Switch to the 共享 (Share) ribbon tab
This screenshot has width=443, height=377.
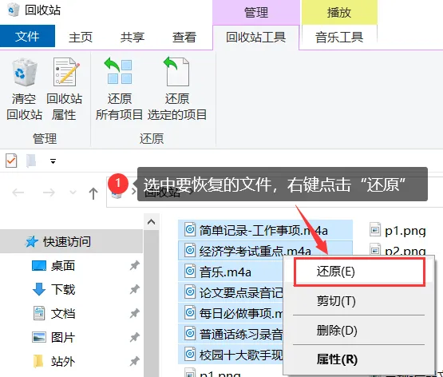(133, 37)
